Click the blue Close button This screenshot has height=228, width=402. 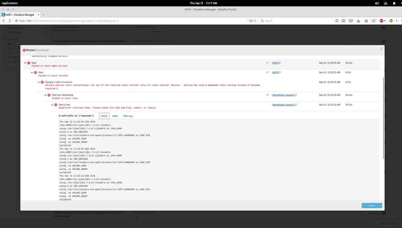pyautogui.click(x=372, y=206)
